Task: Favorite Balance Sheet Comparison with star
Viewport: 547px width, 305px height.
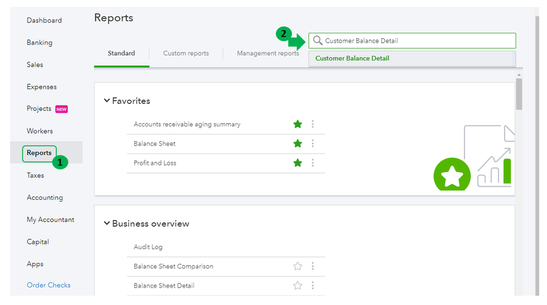Action: (297, 266)
